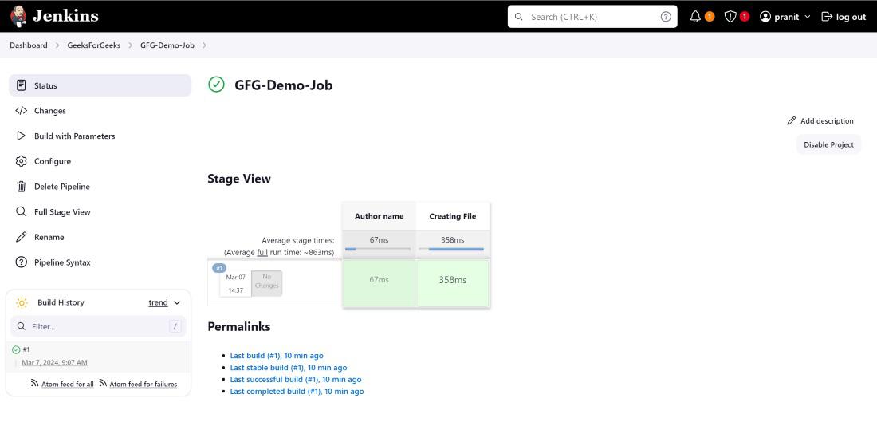Open Pipeline Syntax menu item
Viewport: 877px width, 426px height.
tap(100, 262)
